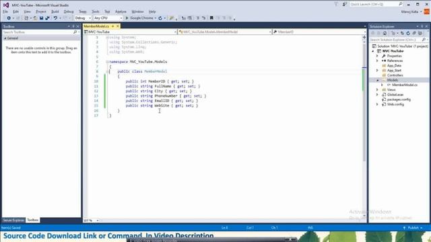Screen dimensions: 431x242
Task: Click the Save icon in the toolbar
Action: coord(41,18)
